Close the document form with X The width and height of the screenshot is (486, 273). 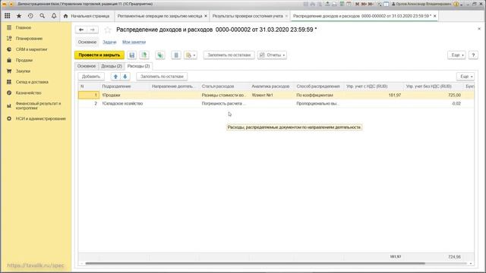coord(479,29)
